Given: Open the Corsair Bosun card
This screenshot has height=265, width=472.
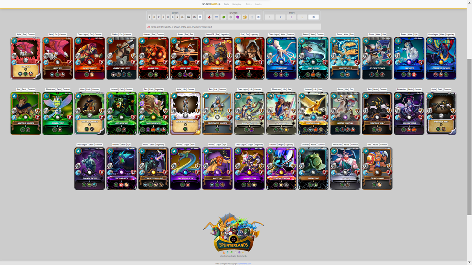Looking at the screenshot, I should click(x=281, y=113).
